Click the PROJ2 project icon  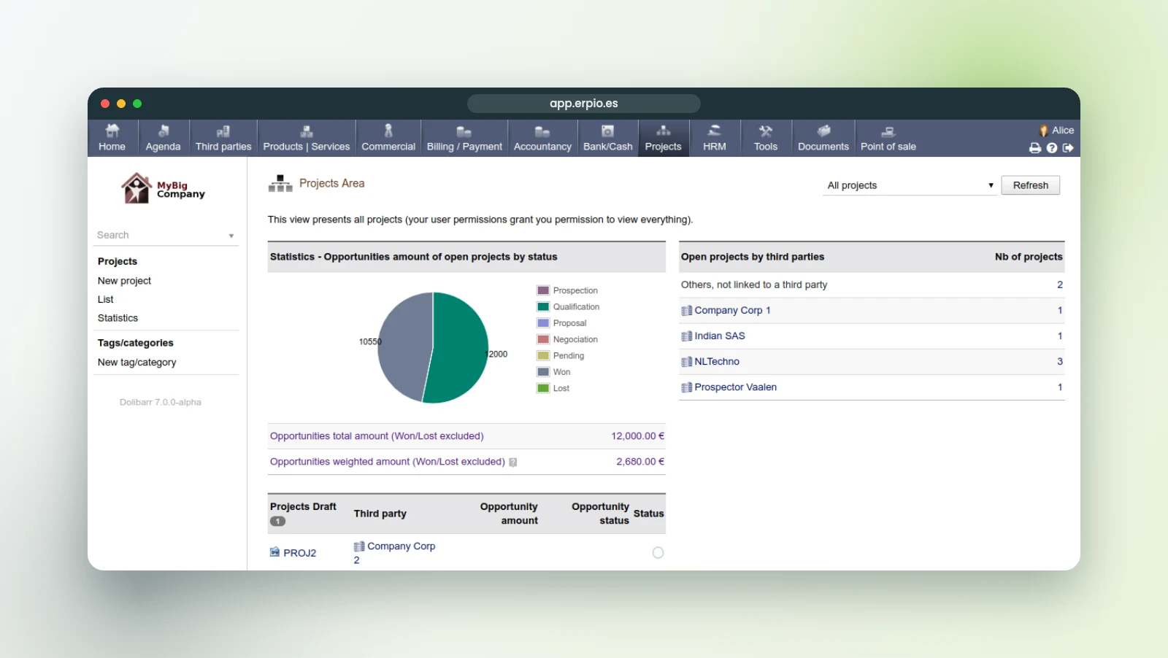274,552
